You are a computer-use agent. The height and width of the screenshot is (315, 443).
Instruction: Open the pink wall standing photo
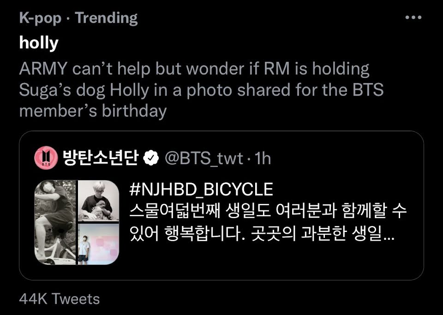[x=99, y=244]
